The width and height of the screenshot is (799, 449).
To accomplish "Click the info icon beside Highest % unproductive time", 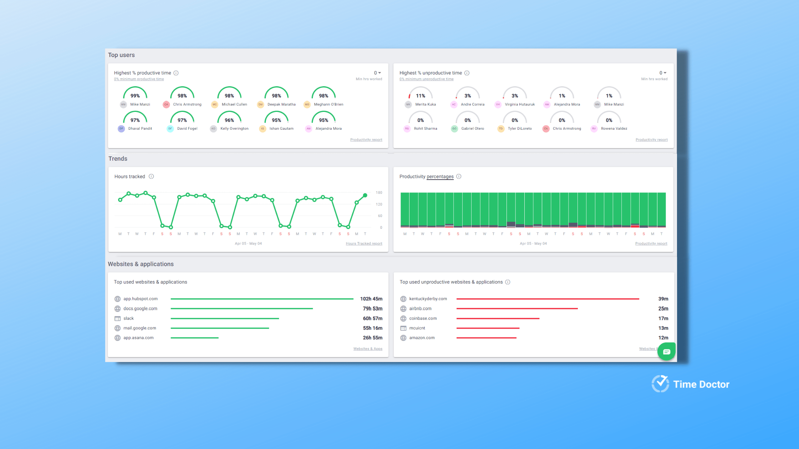I will coord(467,73).
